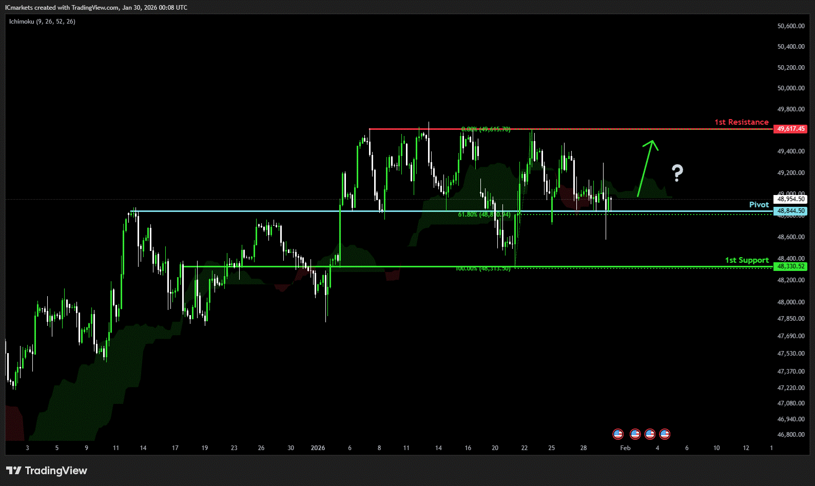This screenshot has height=486, width=815.
Task: Open the Ichimoku (9, 26, 52, 26) indicator legend
Action: [x=42, y=22]
